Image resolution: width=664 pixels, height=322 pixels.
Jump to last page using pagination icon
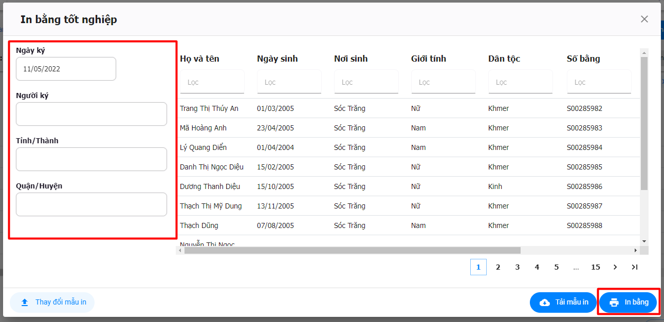point(635,267)
